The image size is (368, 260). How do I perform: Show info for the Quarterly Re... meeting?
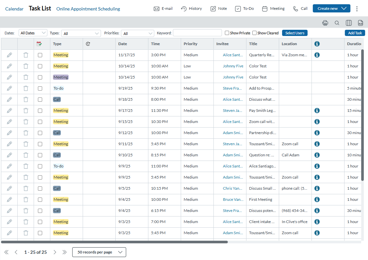click(317, 55)
